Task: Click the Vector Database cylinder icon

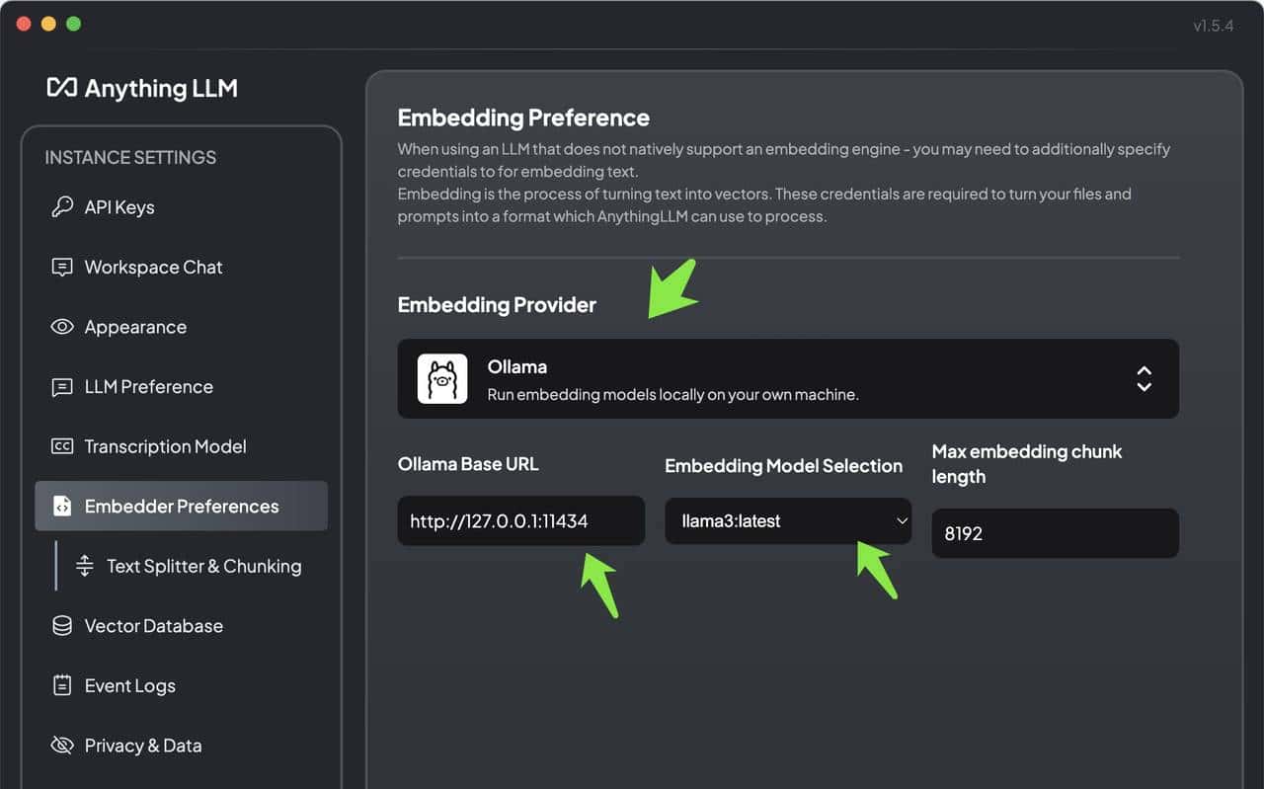Action: coord(62,626)
